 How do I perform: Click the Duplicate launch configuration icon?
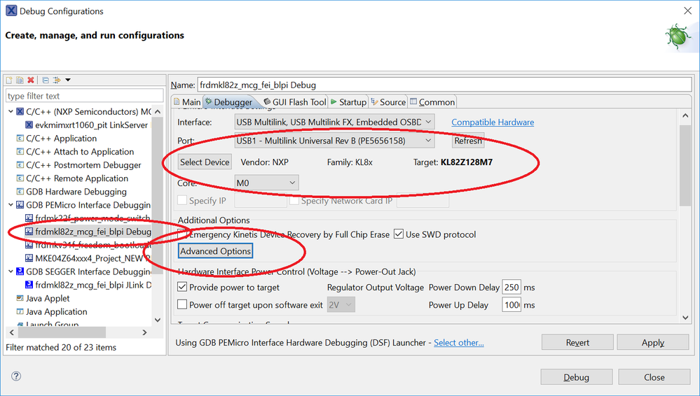[x=20, y=80]
